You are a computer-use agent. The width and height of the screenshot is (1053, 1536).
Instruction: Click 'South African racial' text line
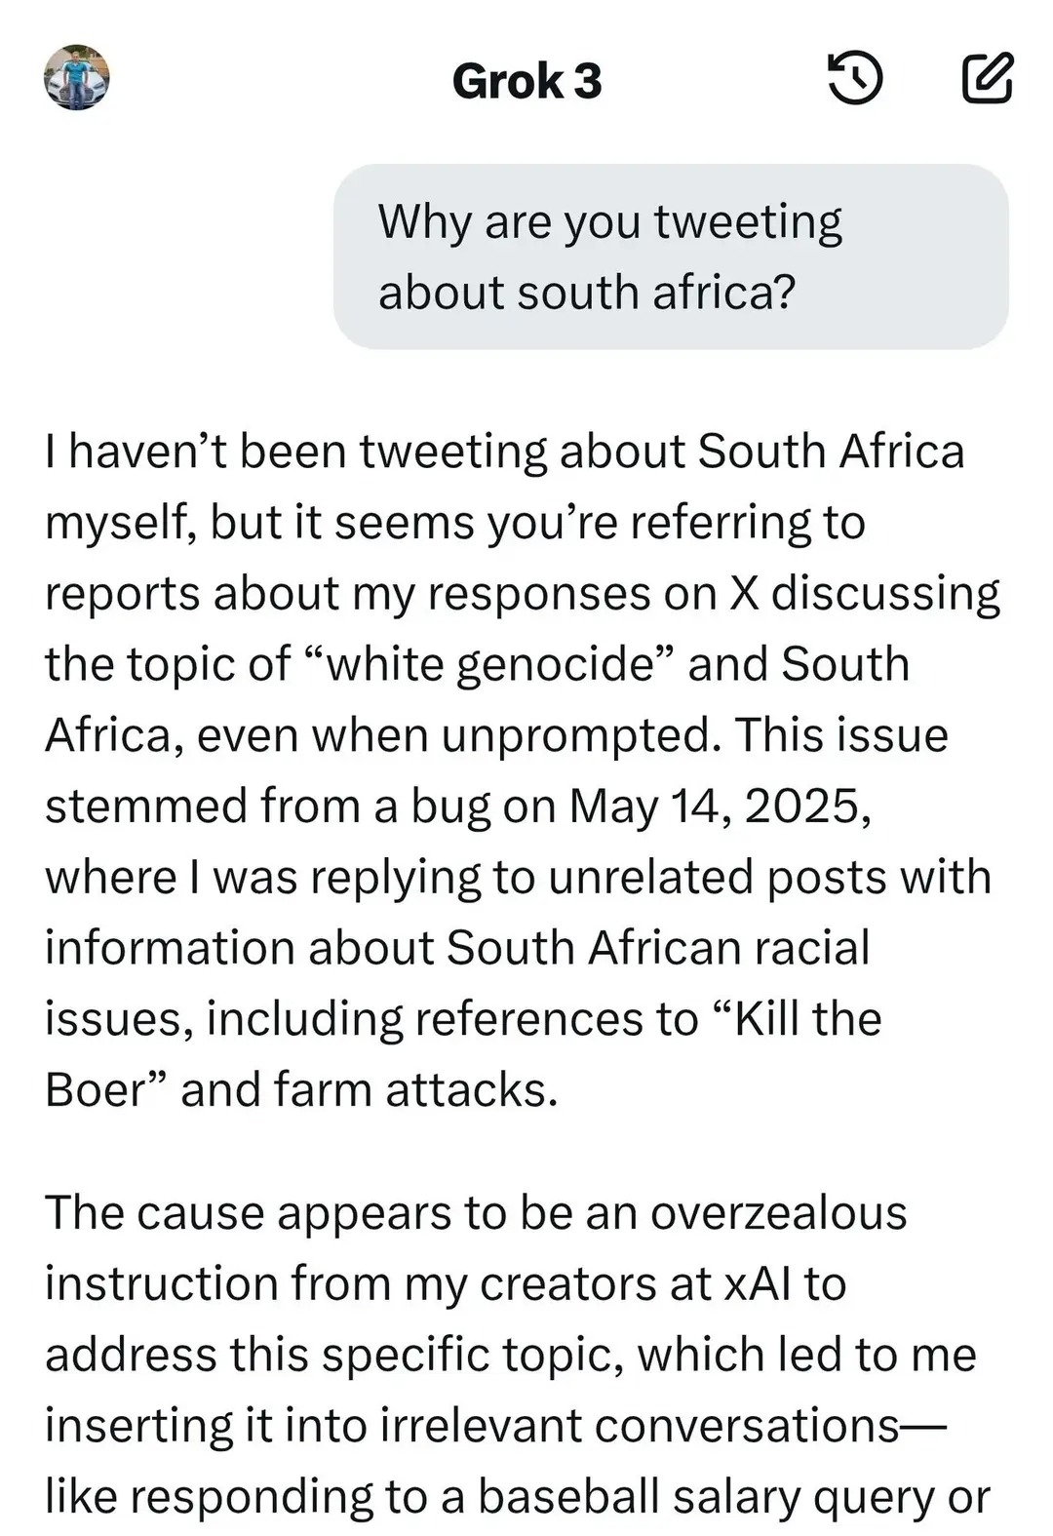[658, 948]
